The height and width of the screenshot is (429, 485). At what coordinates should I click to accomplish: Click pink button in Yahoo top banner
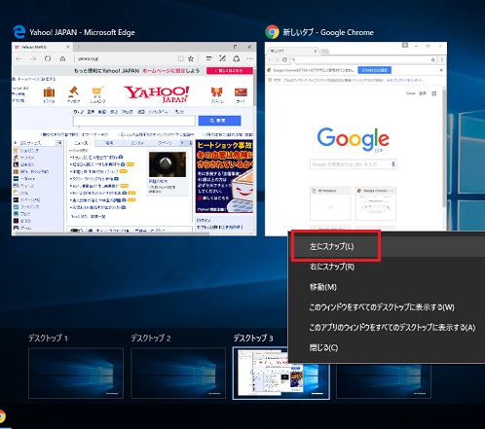[230, 71]
